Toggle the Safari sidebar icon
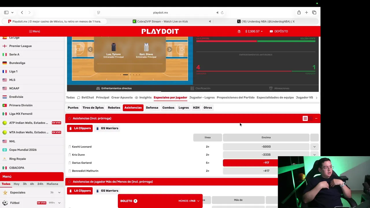370x208 pixels. click(x=6, y=12)
